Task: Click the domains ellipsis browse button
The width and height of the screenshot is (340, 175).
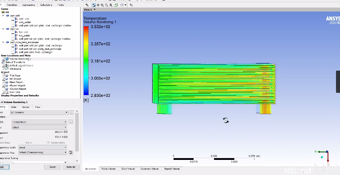Action: click(x=72, y=112)
